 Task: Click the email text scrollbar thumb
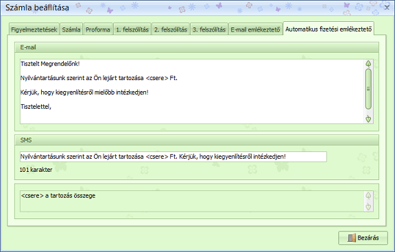pyautogui.click(x=368, y=89)
